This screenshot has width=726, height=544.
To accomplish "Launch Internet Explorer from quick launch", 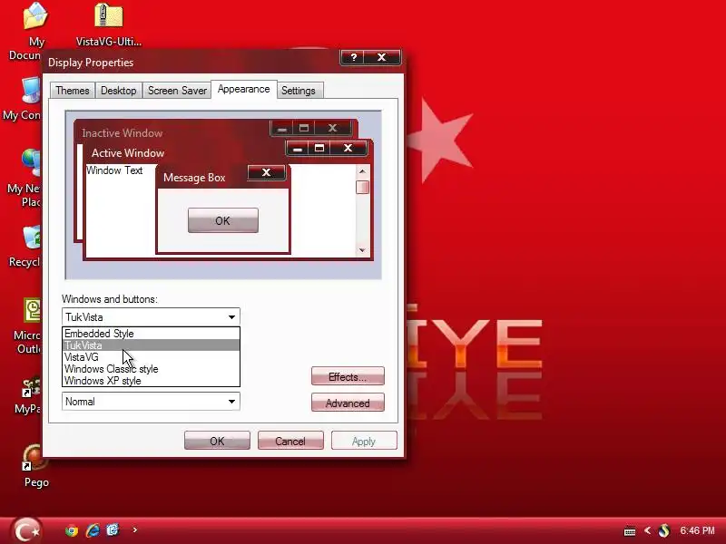I will (93, 530).
